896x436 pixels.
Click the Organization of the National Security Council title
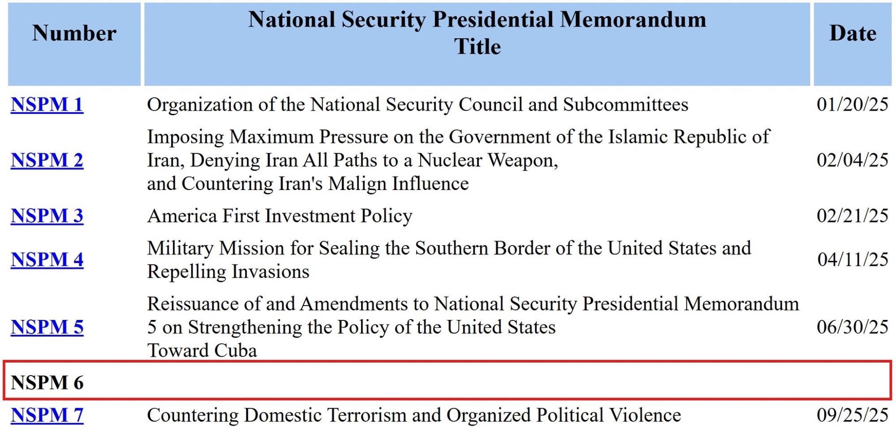click(x=417, y=105)
